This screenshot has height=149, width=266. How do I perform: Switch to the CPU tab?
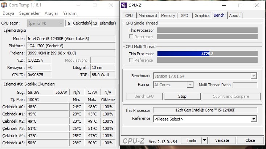pyautogui.click(x=129, y=16)
